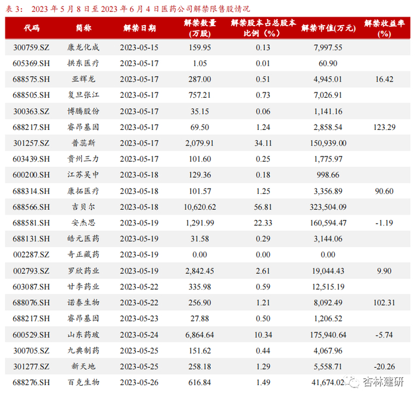Select company name 诺泰生物
The image size is (417, 400).
83,303
